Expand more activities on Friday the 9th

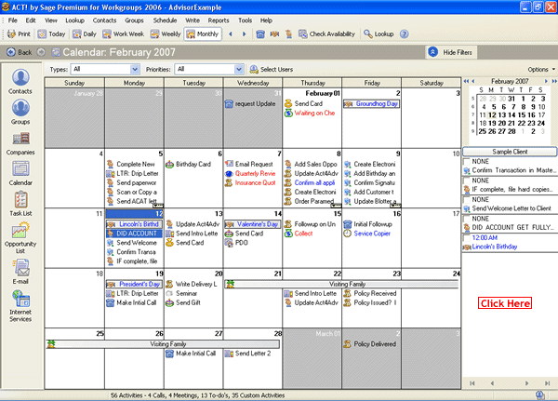tap(395, 206)
